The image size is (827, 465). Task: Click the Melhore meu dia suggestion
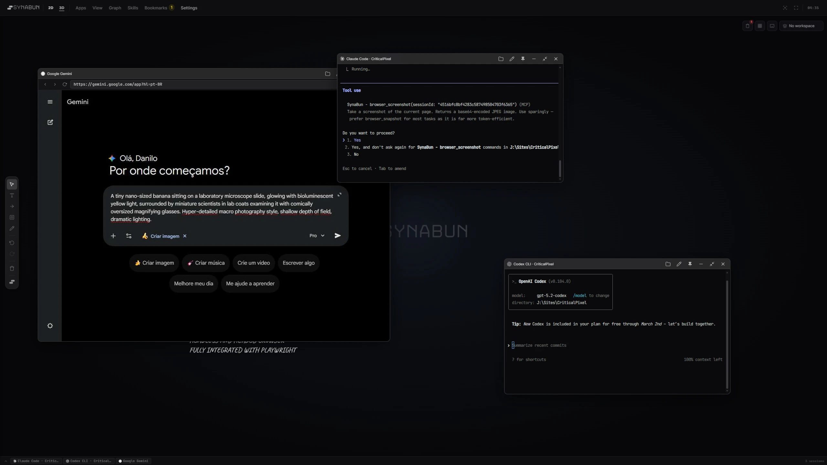pyautogui.click(x=194, y=283)
